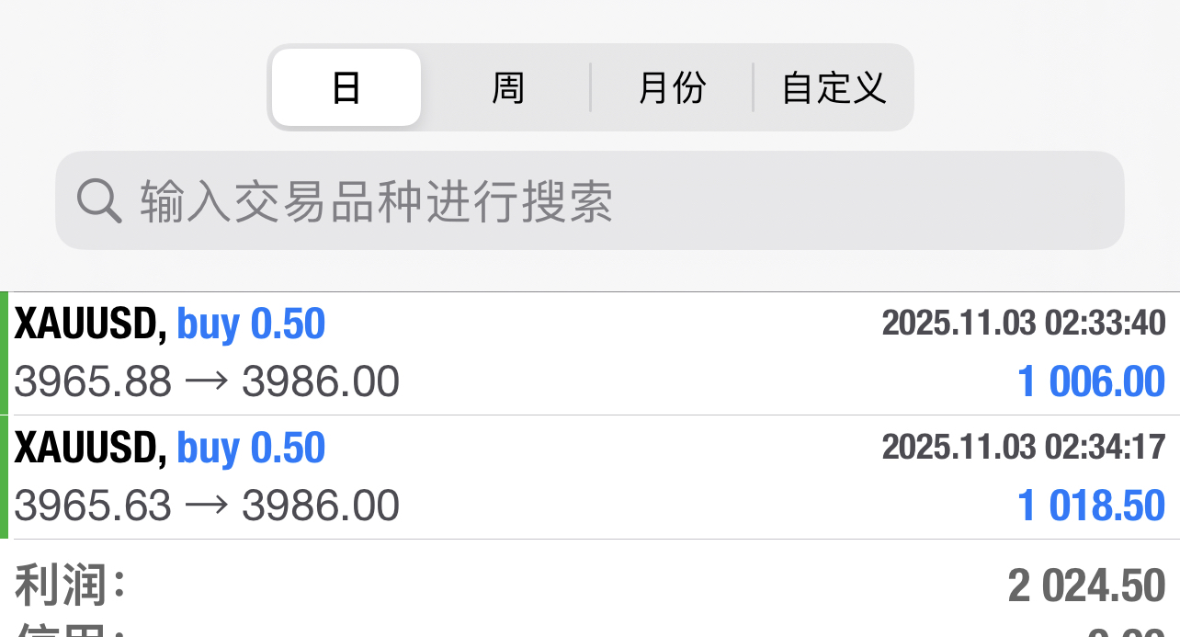This screenshot has height=637, width=1180.
Task: Tap the 1 018.50 profit value
Action: click(1091, 506)
